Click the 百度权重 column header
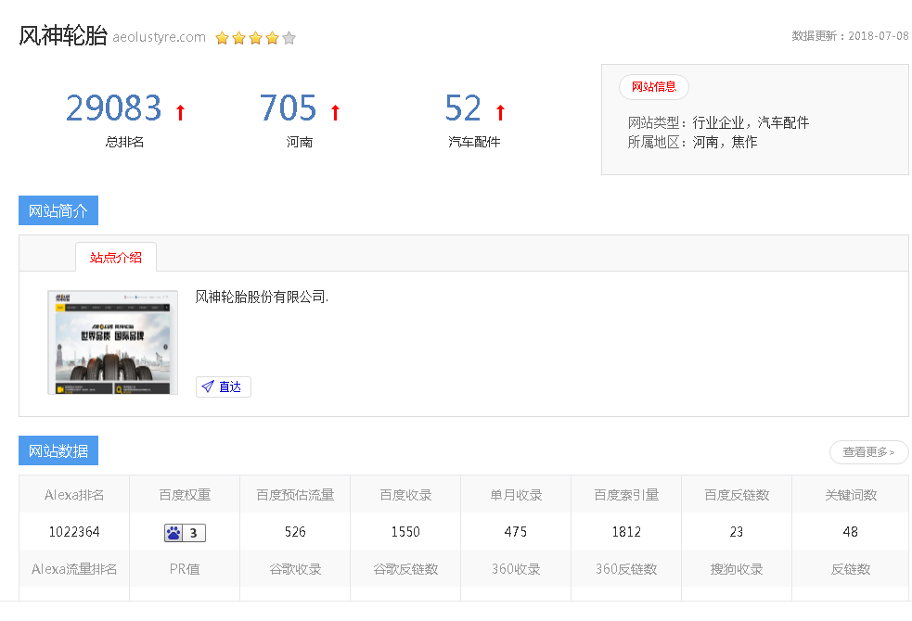912x621 pixels. [x=185, y=495]
